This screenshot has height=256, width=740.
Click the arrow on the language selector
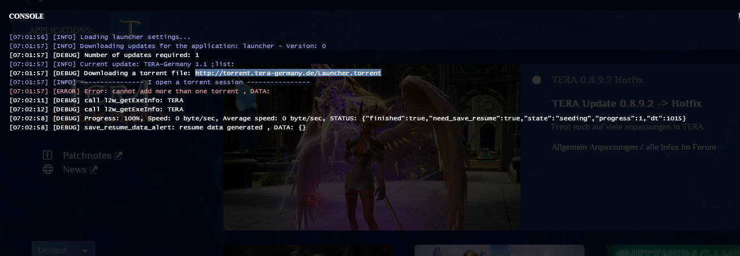(85, 250)
